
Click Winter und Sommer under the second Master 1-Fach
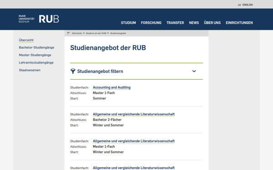pos(108,152)
